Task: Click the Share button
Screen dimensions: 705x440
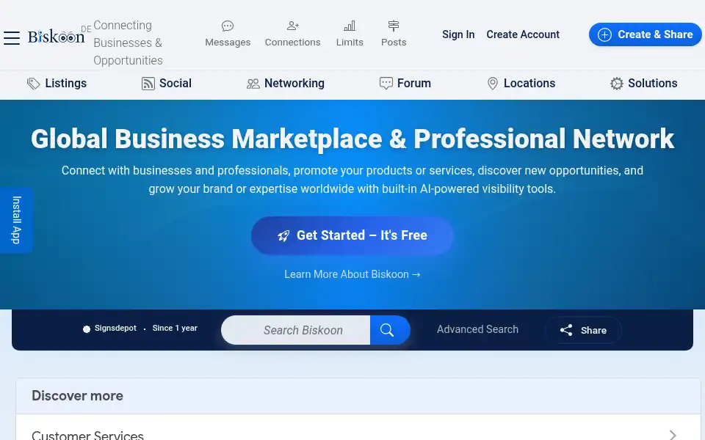Action: (x=583, y=331)
